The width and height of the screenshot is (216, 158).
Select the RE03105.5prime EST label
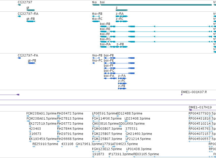pos(146,154)
